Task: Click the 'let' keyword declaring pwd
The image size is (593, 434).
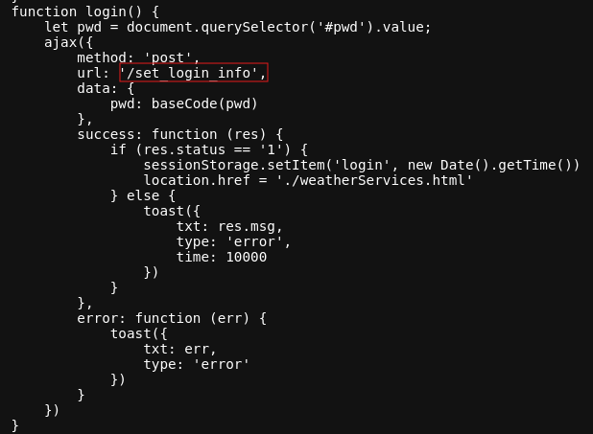Action: point(56,27)
